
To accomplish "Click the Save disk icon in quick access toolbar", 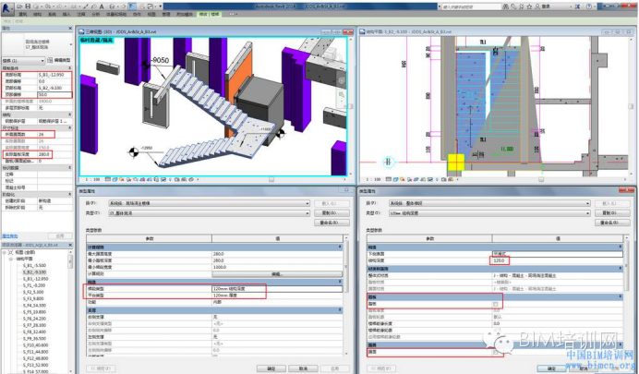I will 28,6.
